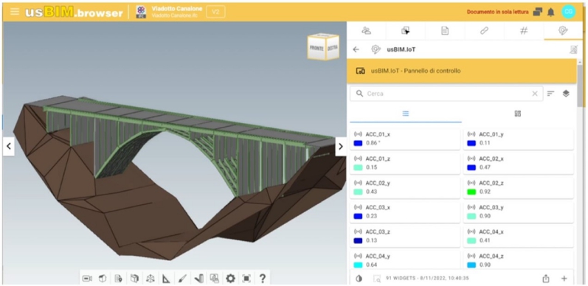588x286 pixels.
Task: Click the FRONTE face of the view cube
Action: point(317,49)
